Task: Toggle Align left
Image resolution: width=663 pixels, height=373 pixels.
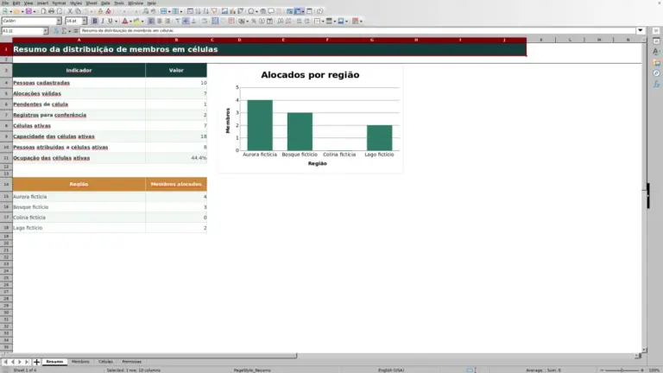Action: click(151, 21)
